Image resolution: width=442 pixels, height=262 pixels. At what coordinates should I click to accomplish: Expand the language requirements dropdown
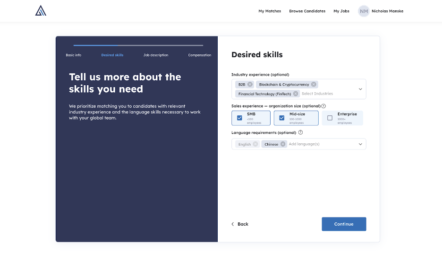coord(360,144)
